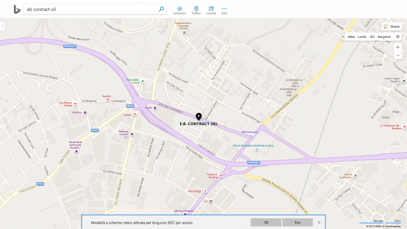The image size is (407, 229).
Task: Toggle the Traffico traffic layer
Action: coord(196,10)
